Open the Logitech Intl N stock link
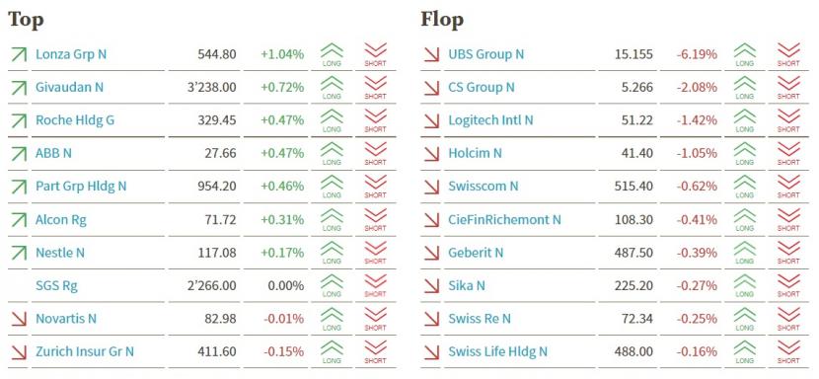 [490, 120]
